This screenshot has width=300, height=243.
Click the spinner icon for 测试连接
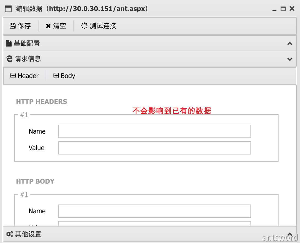pyautogui.click(x=84, y=26)
